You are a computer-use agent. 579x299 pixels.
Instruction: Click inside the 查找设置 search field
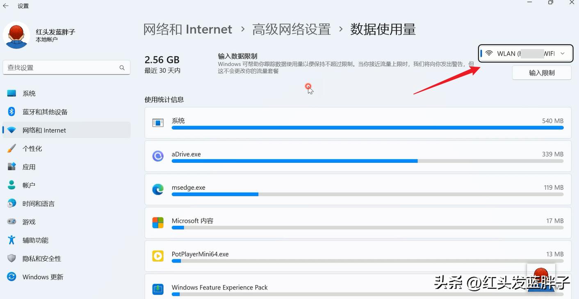[66, 67]
